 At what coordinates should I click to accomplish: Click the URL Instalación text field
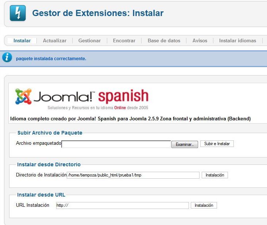(x=123, y=205)
